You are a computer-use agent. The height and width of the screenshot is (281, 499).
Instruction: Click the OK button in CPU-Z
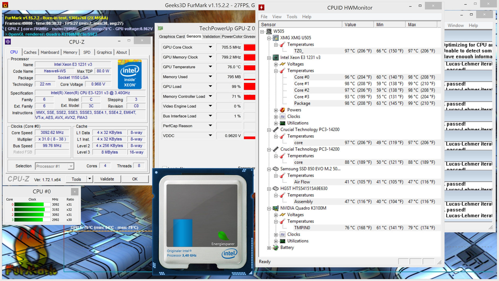coord(135,179)
